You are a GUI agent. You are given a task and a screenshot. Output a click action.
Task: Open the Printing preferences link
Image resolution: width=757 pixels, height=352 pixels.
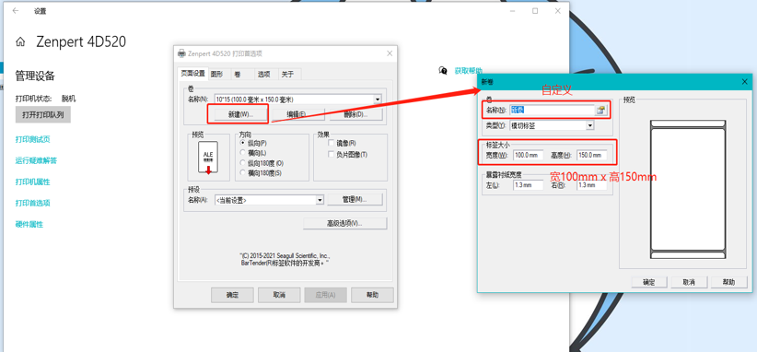33,204
